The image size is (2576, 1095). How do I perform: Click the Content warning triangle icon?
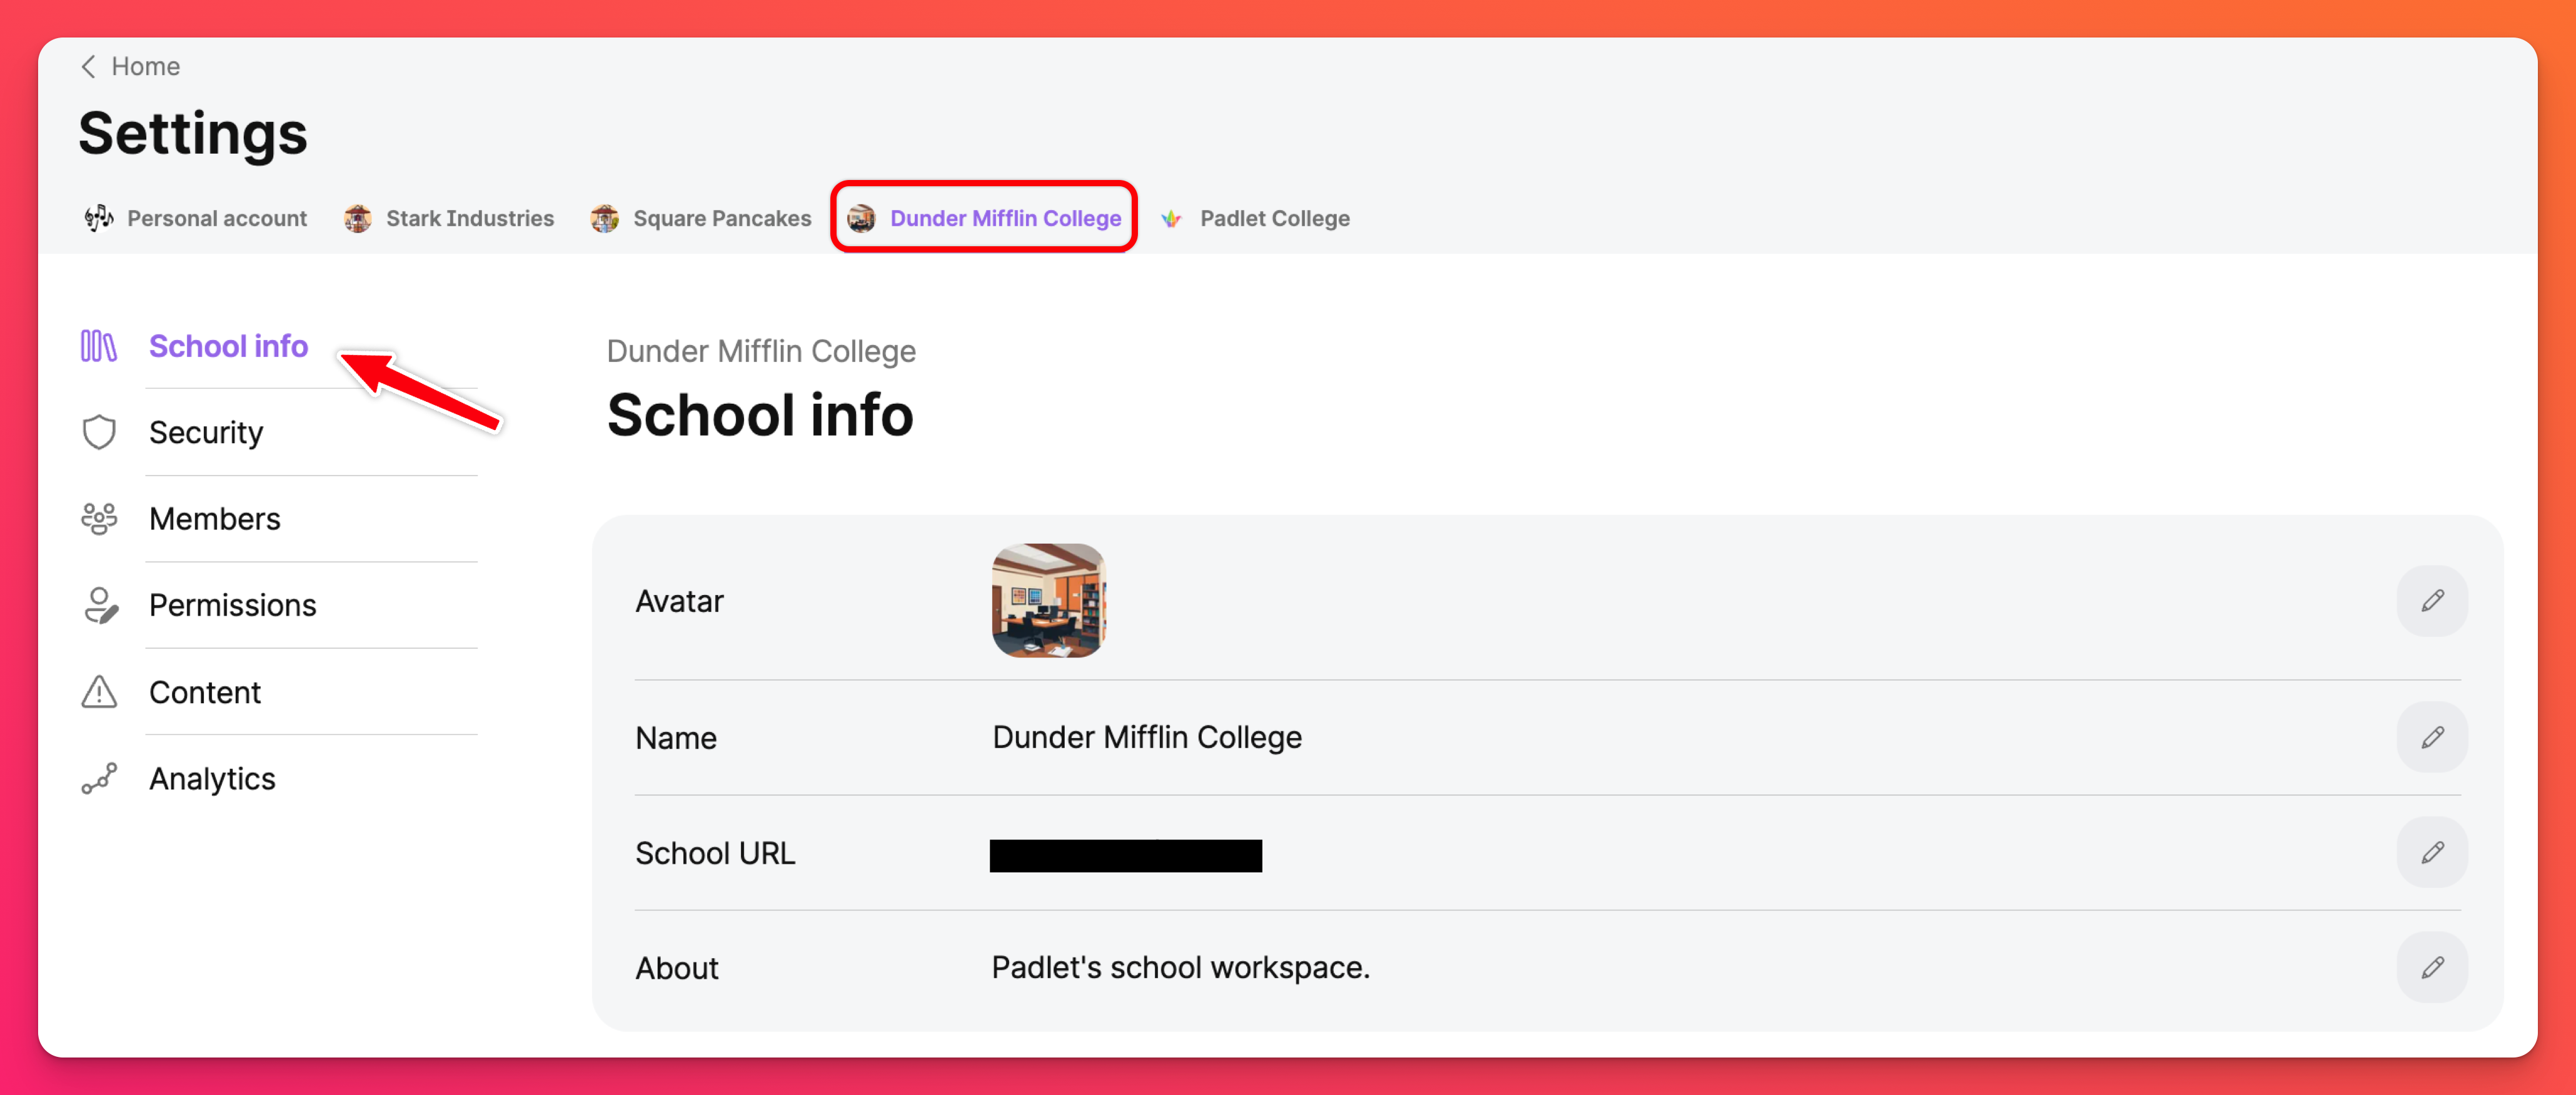click(x=99, y=692)
